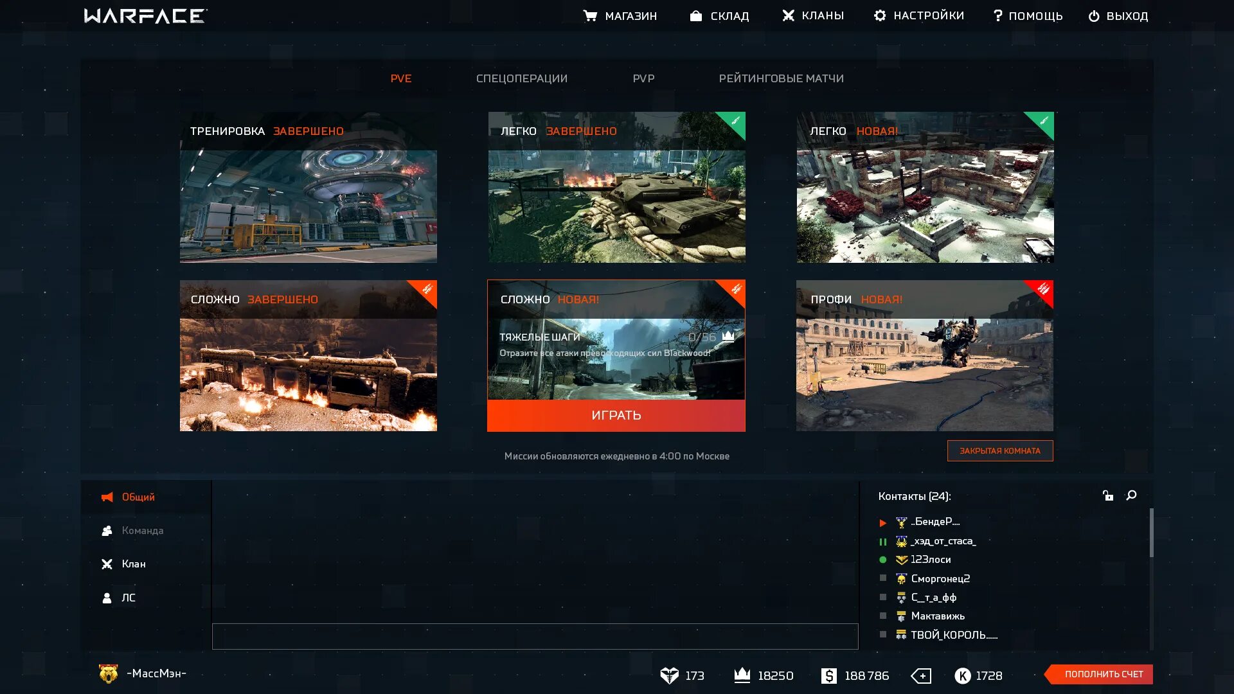Click the question mark icon next to Помощь
The height and width of the screenshot is (694, 1234).
(997, 15)
